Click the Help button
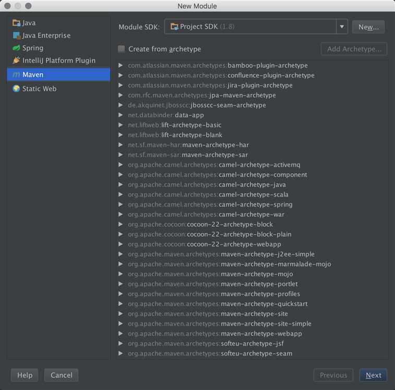The image size is (395, 390). pyautogui.click(x=25, y=375)
